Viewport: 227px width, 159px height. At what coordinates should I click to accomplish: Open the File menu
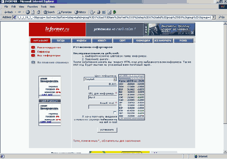coord(6,7)
